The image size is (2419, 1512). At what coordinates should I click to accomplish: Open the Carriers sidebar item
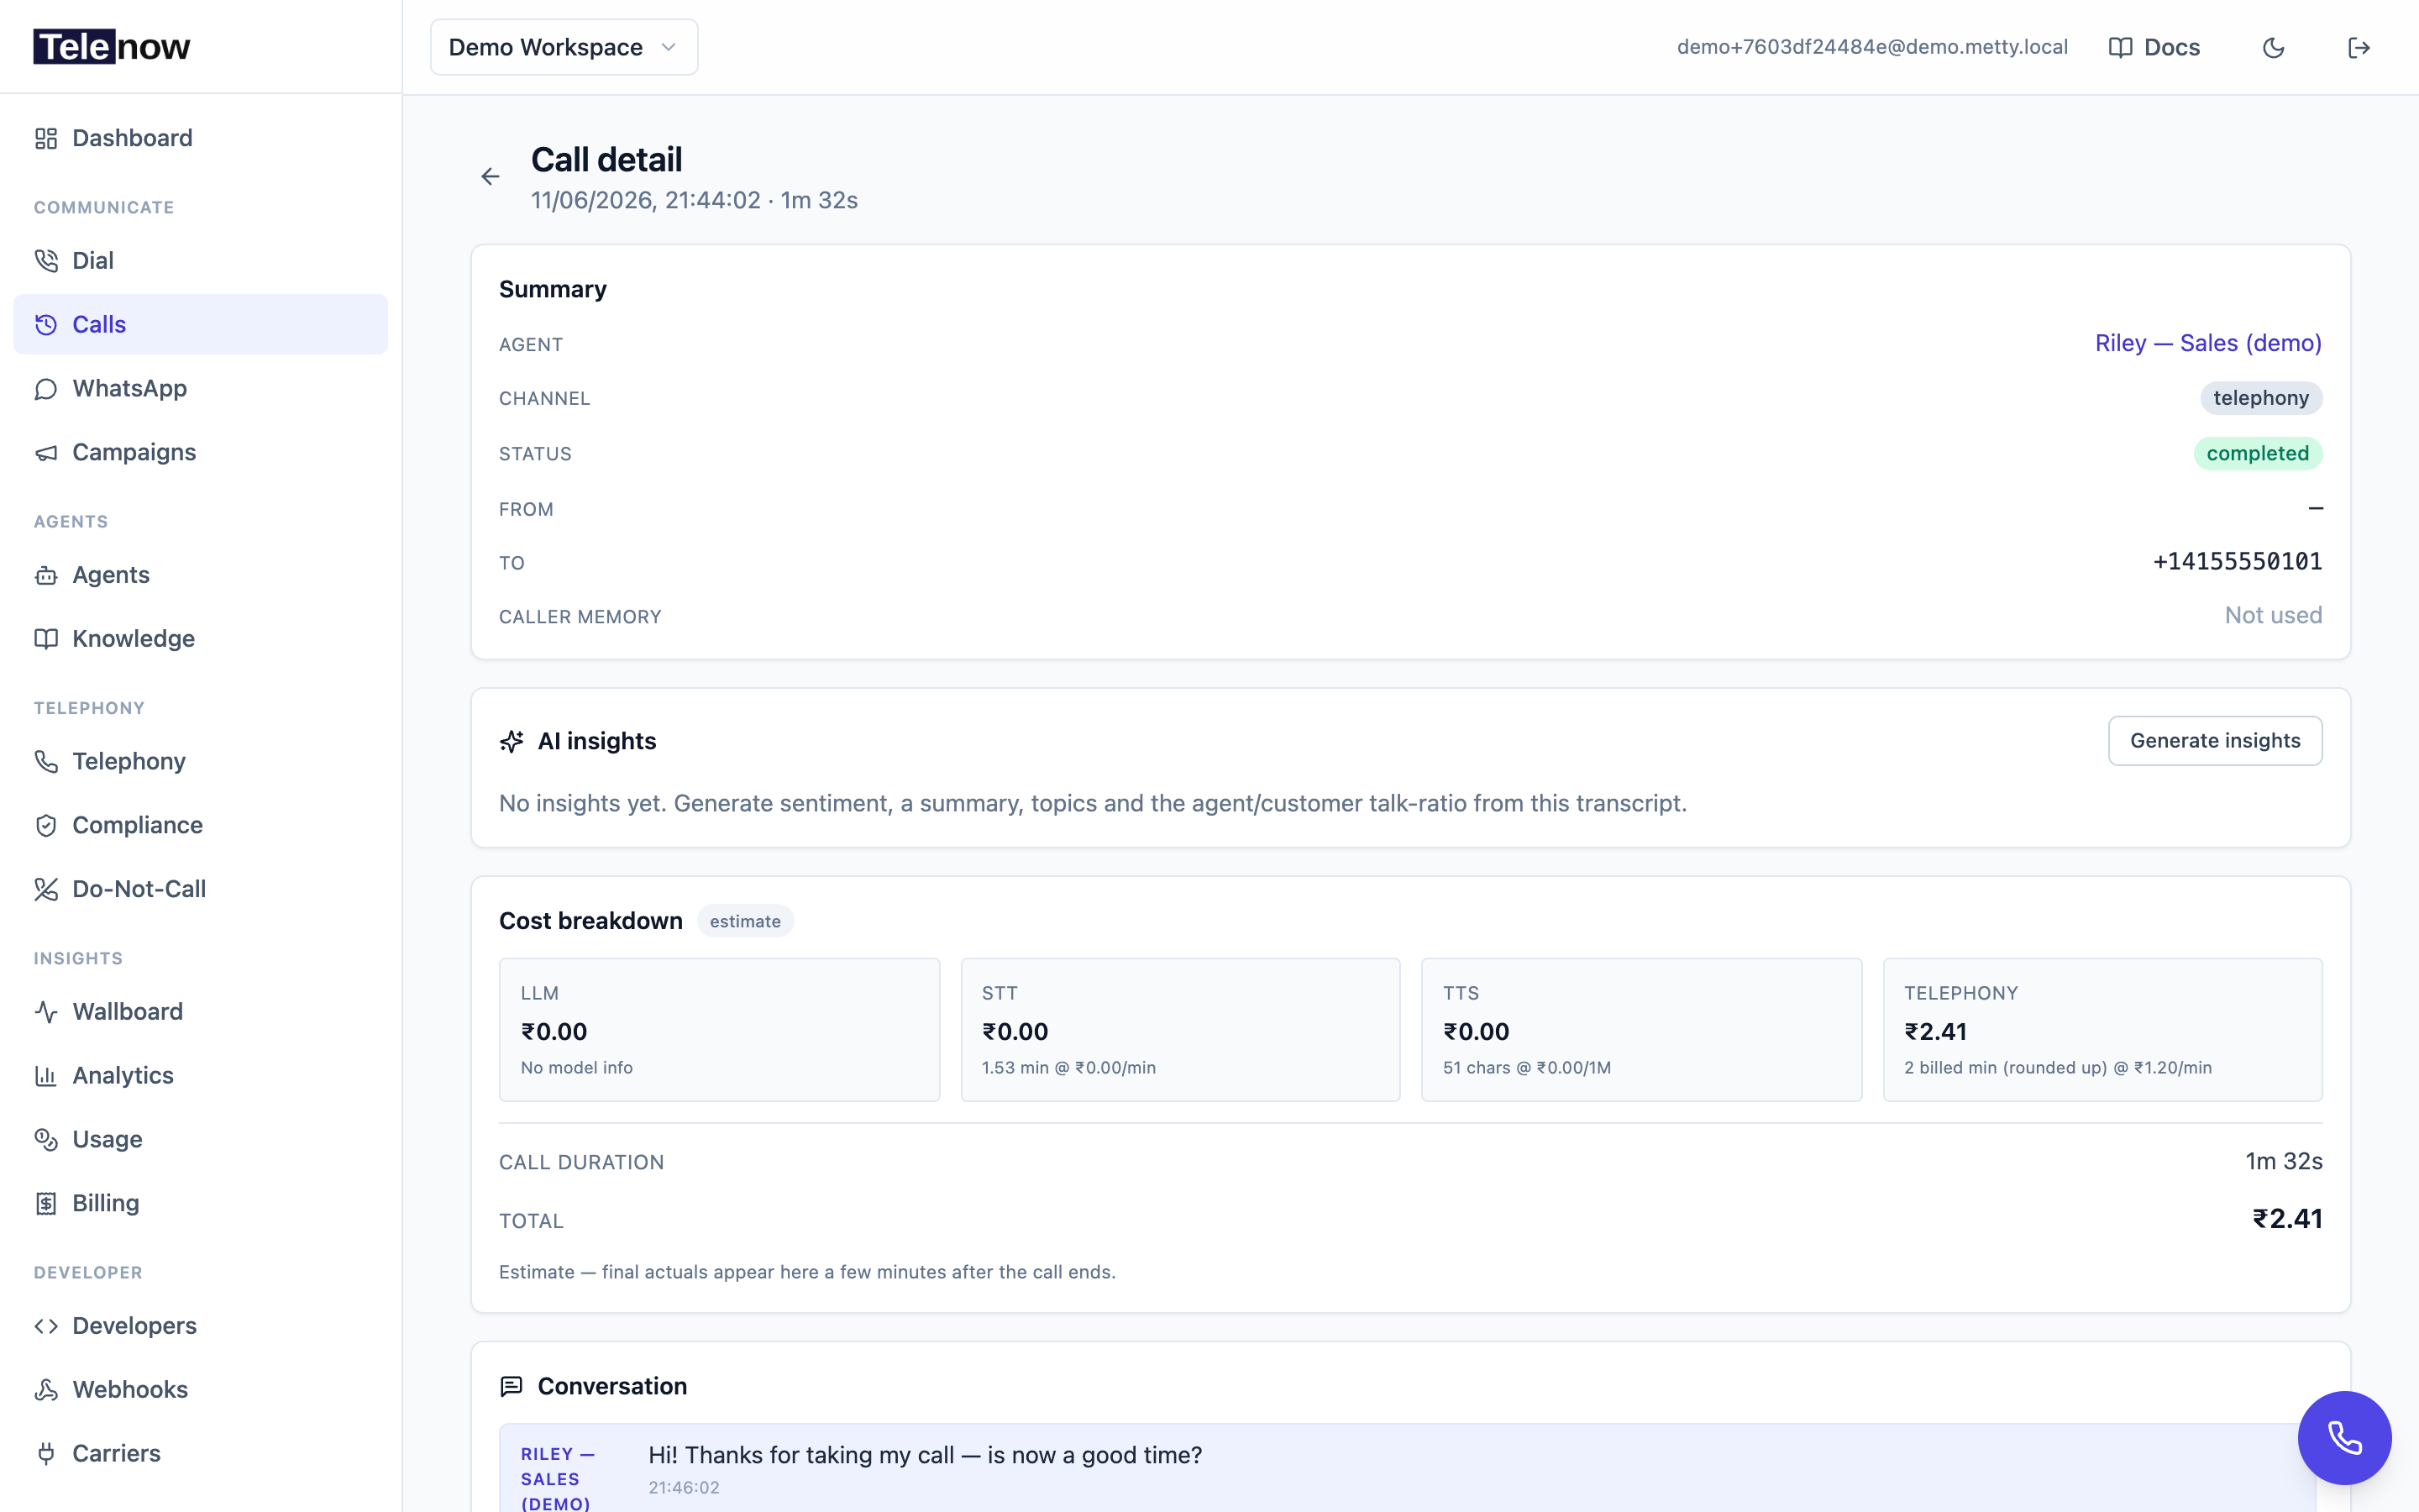[200, 1454]
